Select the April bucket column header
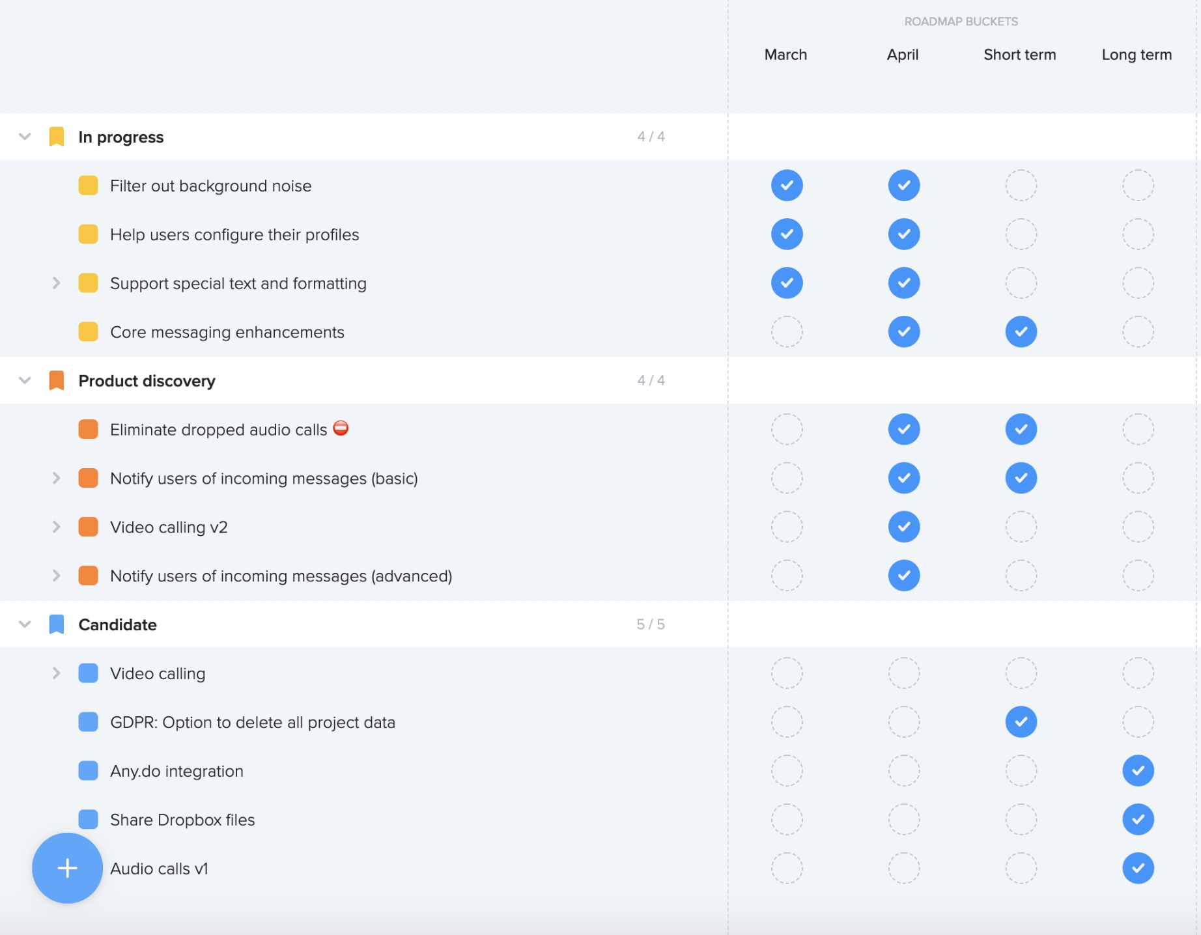 (903, 55)
